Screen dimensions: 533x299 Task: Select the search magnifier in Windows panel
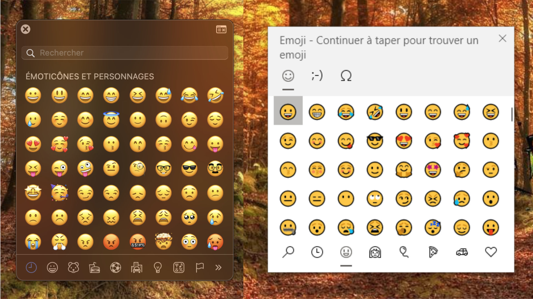tap(288, 252)
